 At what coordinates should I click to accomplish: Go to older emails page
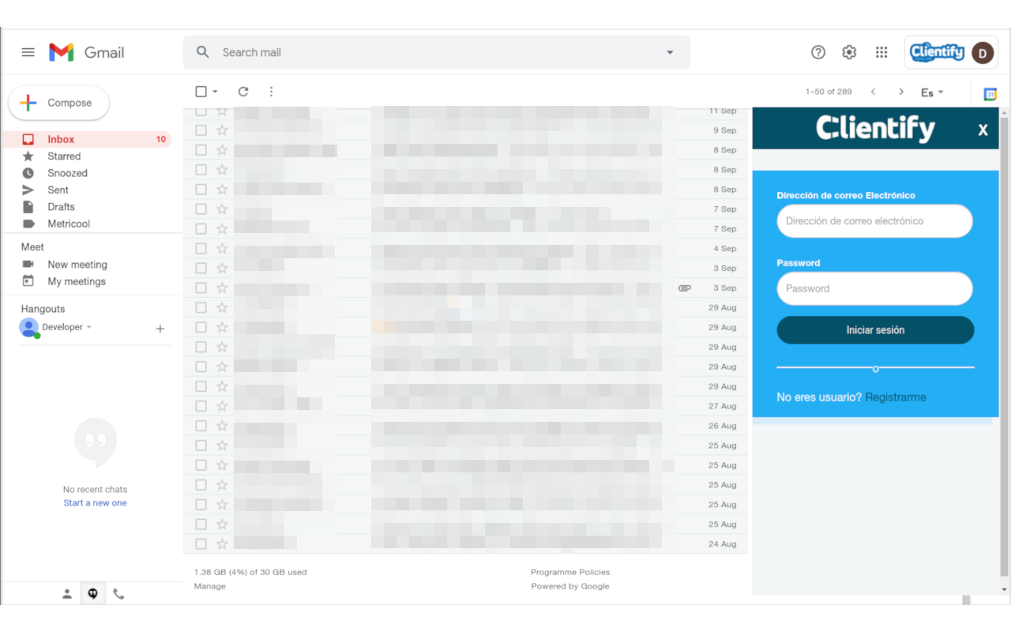(901, 92)
